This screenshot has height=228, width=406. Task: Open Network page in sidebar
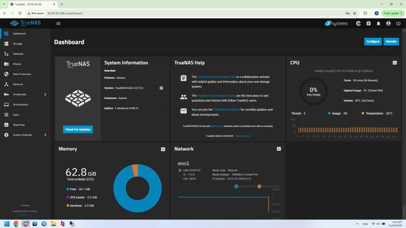[25, 84]
